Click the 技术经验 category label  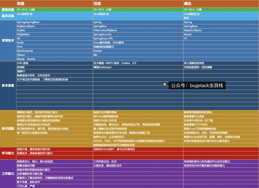pos(8,129)
